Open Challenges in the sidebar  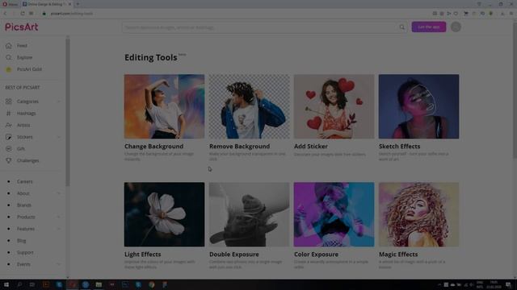[28, 161]
